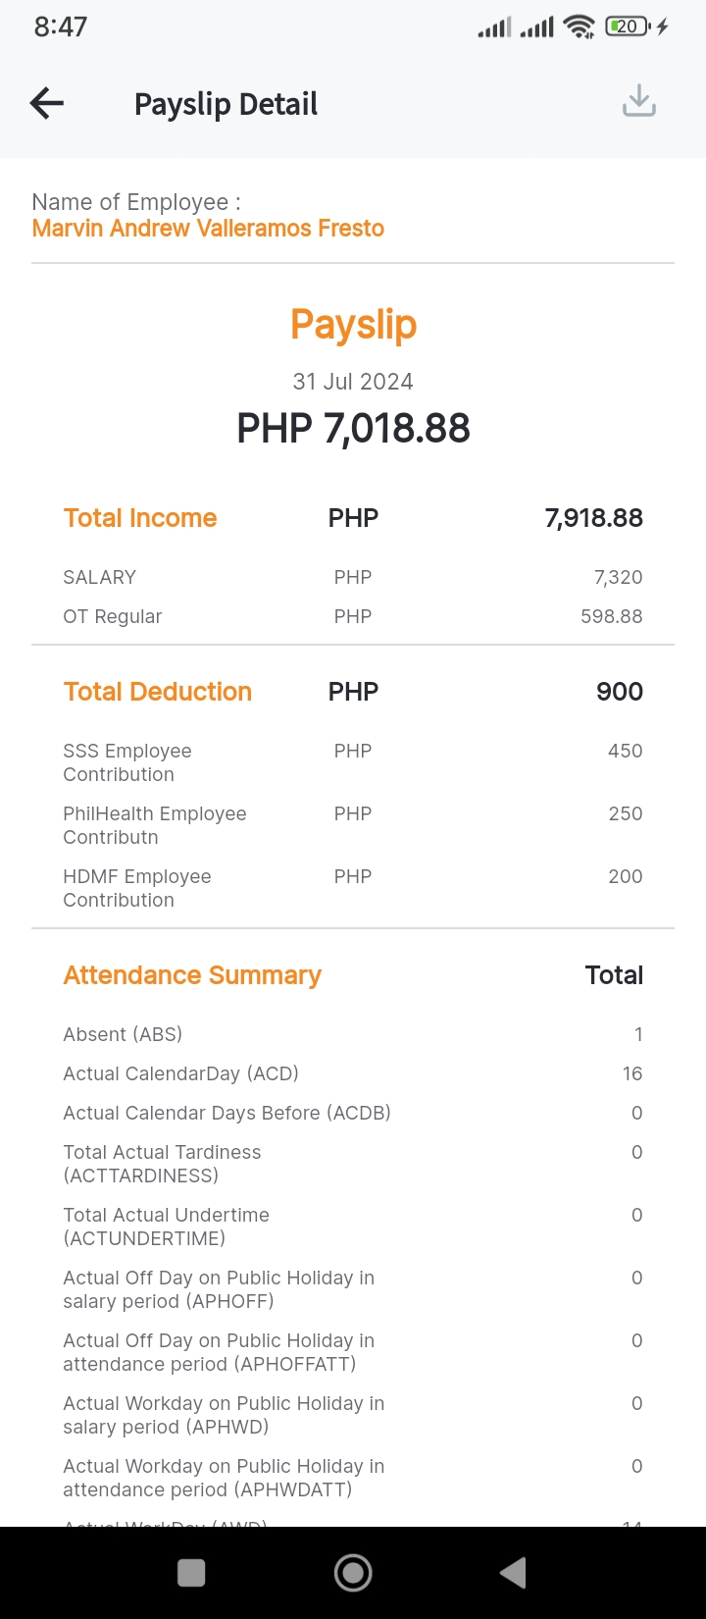Image resolution: width=706 pixels, height=1619 pixels.
Task: Tap the 31 Jul 2024 payslip date
Action: point(353,382)
